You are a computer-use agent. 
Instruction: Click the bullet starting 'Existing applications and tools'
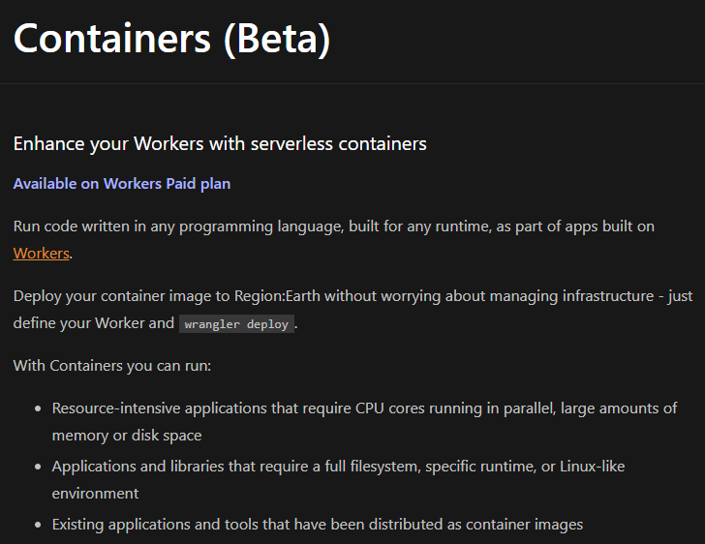[x=318, y=525]
